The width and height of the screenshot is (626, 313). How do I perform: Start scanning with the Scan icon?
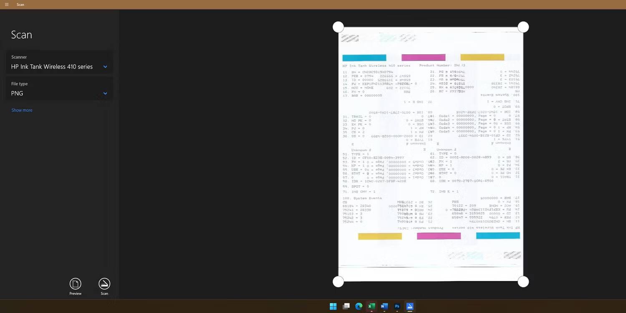[x=104, y=284]
